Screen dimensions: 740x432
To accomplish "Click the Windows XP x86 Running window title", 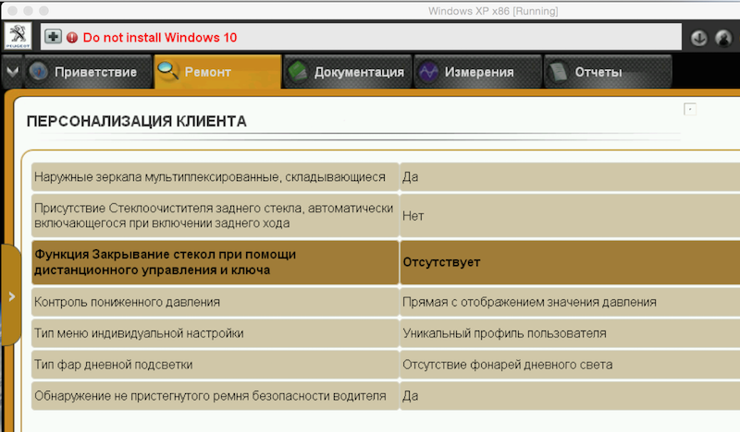I will pos(493,11).
